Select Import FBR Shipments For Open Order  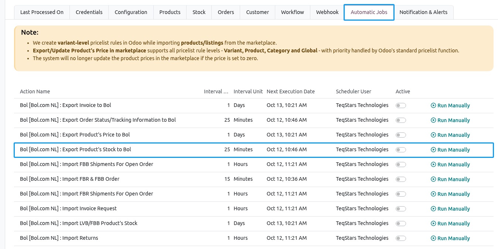[86, 194]
